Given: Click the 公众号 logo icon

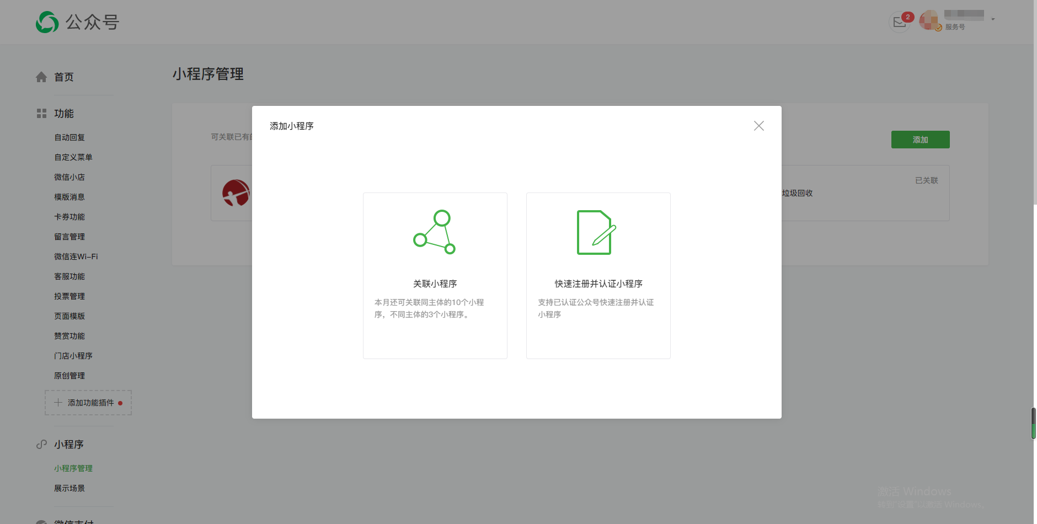Looking at the screenshot, I should coord(47,22).
